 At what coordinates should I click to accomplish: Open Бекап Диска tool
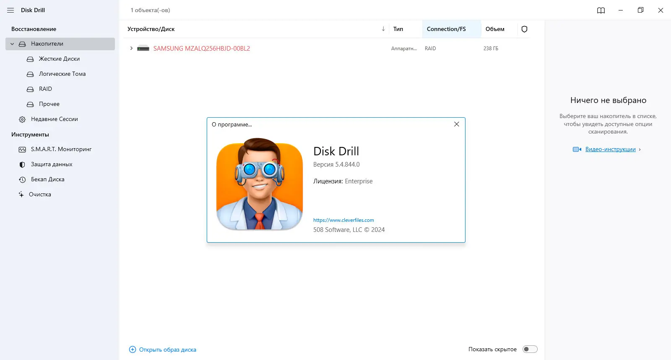pos(48,179)
